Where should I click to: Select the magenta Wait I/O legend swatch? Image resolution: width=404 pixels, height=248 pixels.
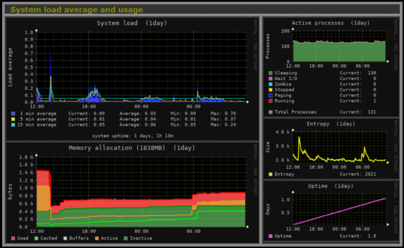(x=271, y=78)
